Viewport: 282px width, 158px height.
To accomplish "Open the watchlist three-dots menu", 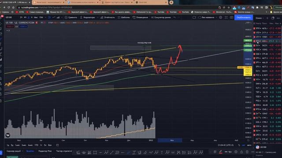I will (278, 18).
